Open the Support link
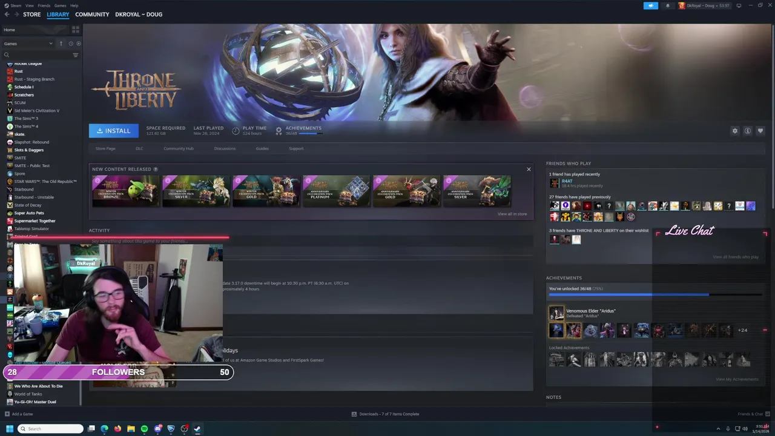775x436 pixels. 296,148
